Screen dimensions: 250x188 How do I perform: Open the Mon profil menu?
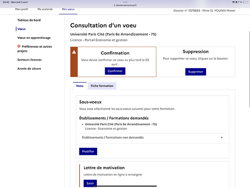[21, 9]
